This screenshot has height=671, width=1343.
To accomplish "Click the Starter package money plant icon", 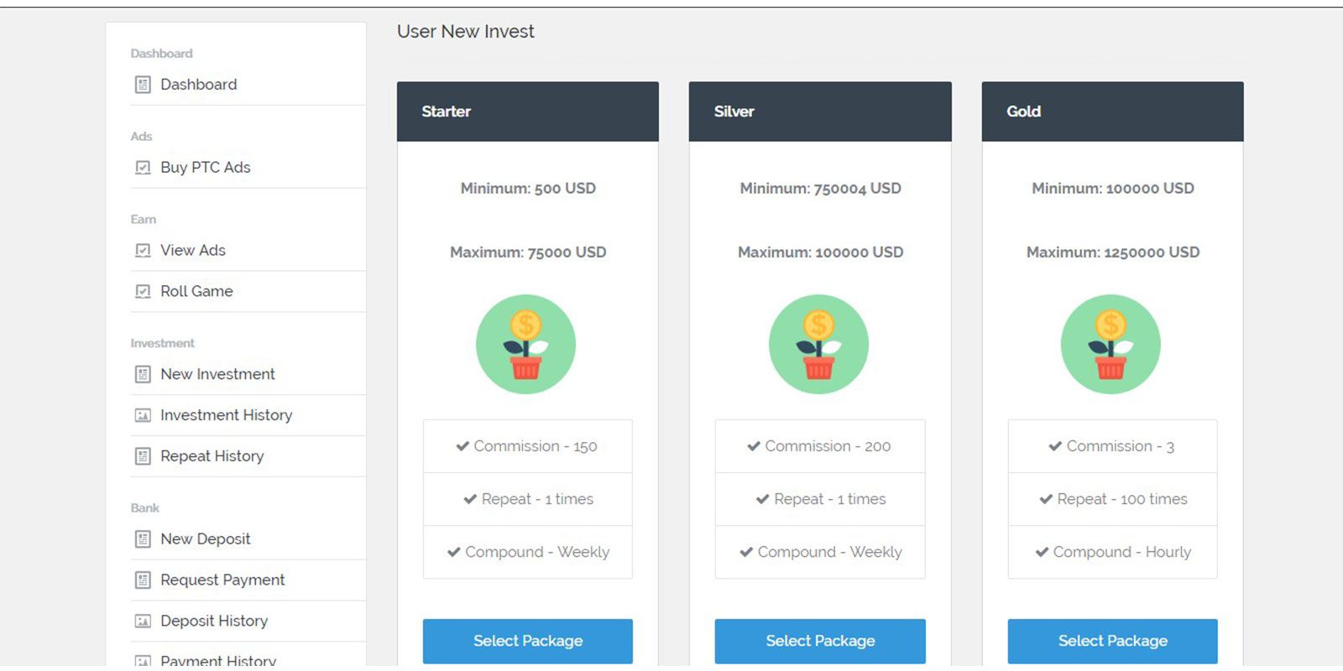I will tap(526, 344).
